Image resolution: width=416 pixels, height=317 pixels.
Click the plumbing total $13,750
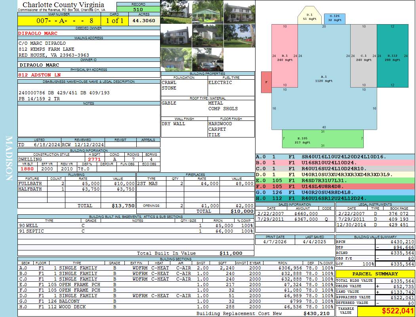pyautogui.click(x=123, y=206)
